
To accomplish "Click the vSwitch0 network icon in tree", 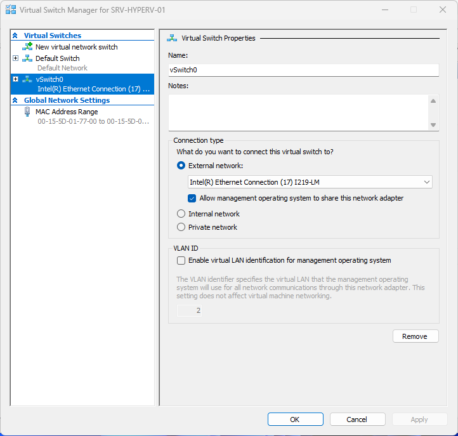I will (x=27, y=79).
